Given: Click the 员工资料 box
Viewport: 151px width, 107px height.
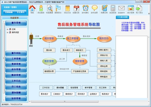Looking at the screenshot, I should click(103, 87).
